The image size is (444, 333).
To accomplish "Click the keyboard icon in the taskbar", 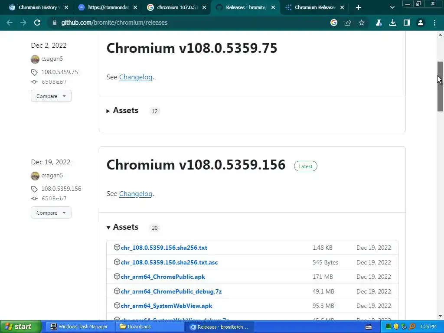I will (x=369, y=327).
